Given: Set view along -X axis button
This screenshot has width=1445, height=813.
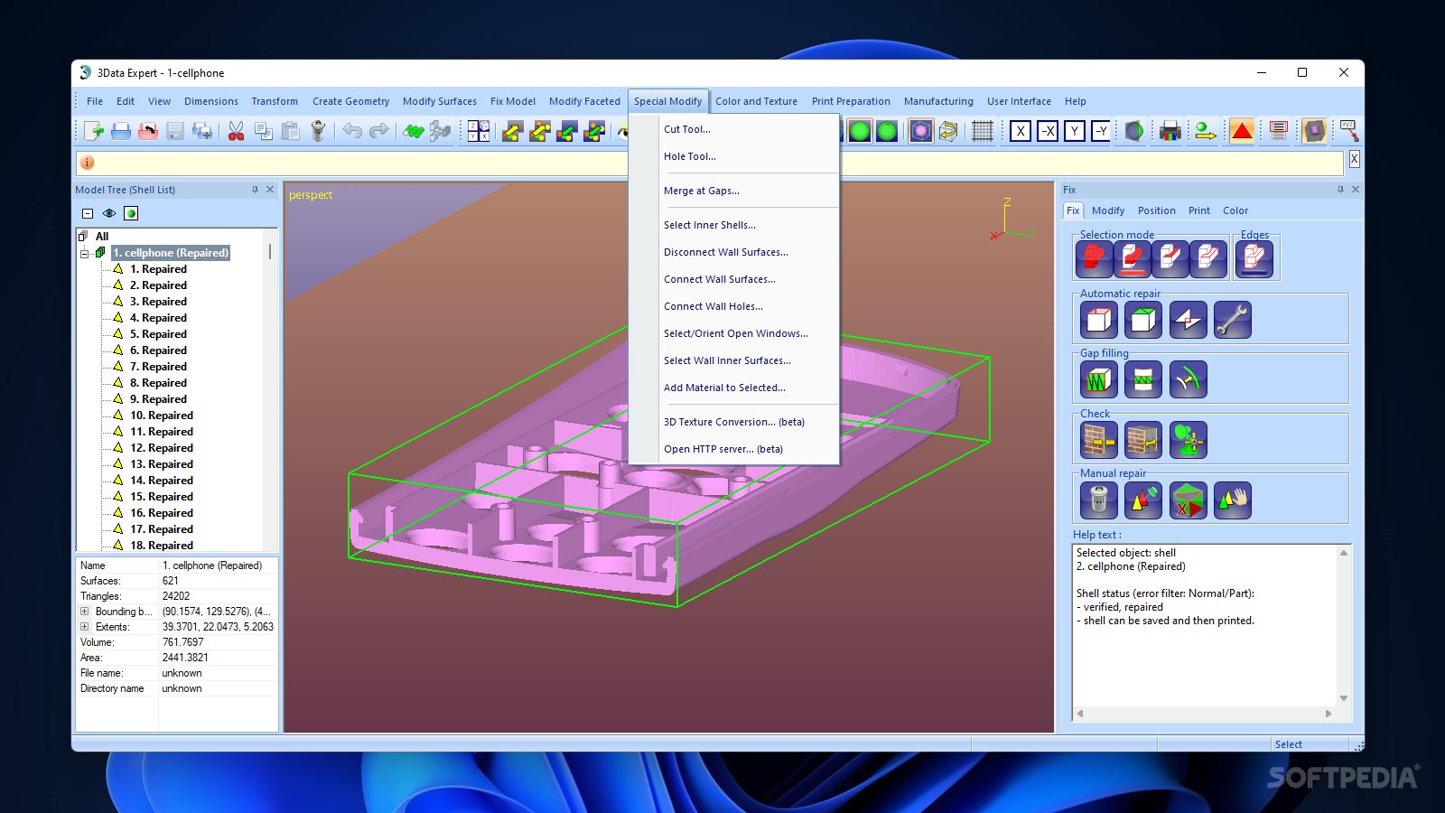Looking at the screenshot, I should point(1048,132).
